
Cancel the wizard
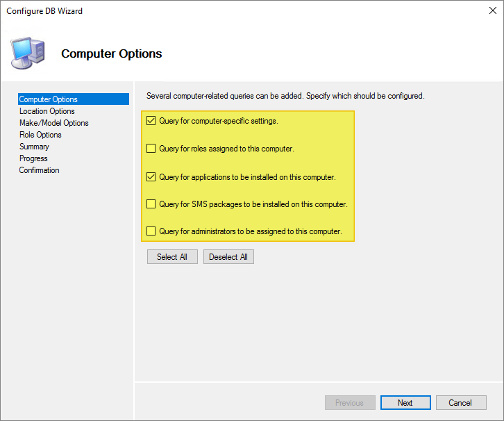point(460,403)
